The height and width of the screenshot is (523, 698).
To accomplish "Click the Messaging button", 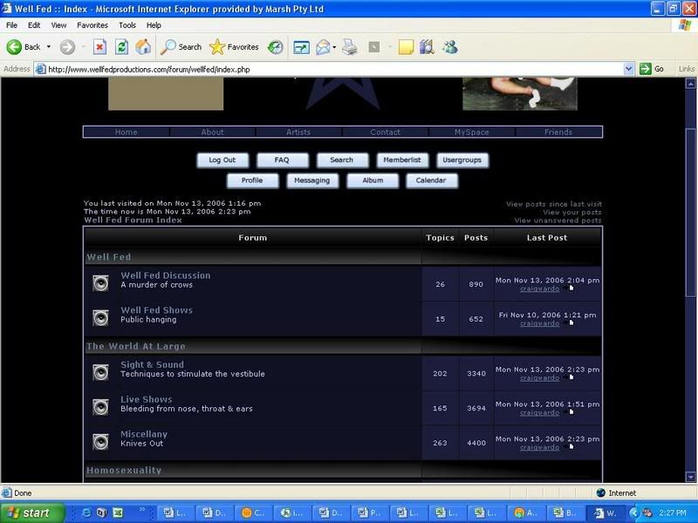I will [312, 180].
